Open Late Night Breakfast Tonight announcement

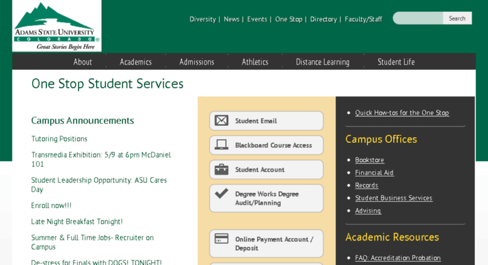[77, 222]
